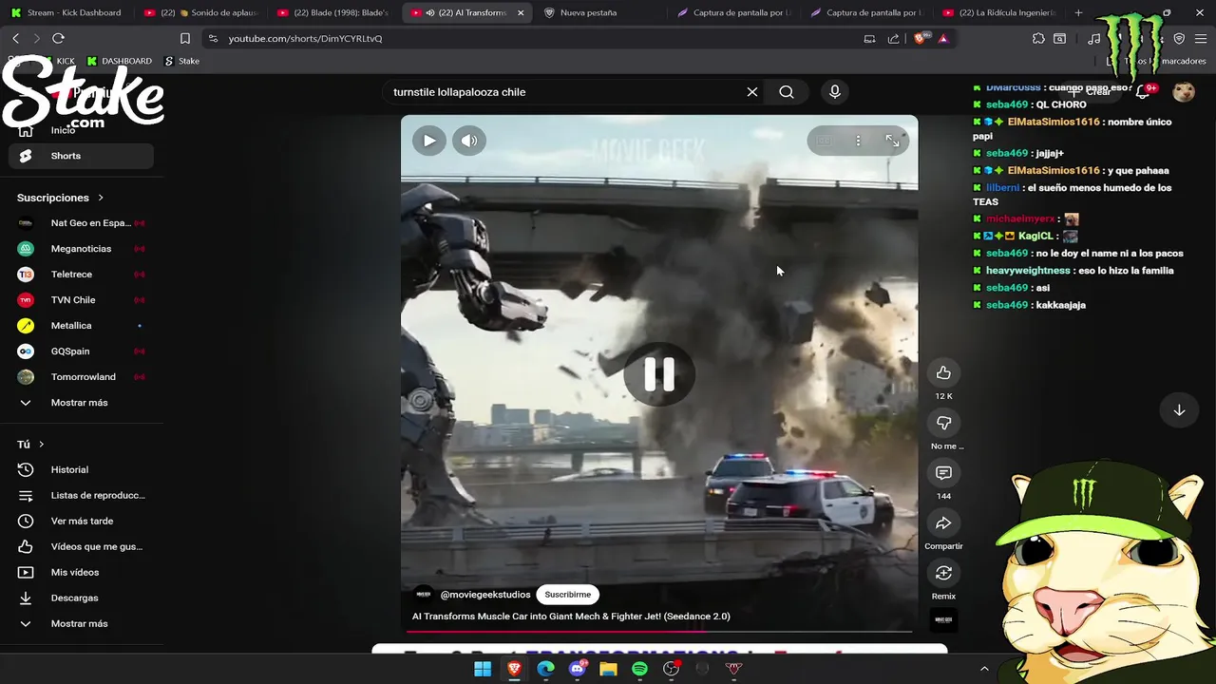Switch to La Ridícula Ingeniería tab
1216x684 pixels.
coord(999,12)
